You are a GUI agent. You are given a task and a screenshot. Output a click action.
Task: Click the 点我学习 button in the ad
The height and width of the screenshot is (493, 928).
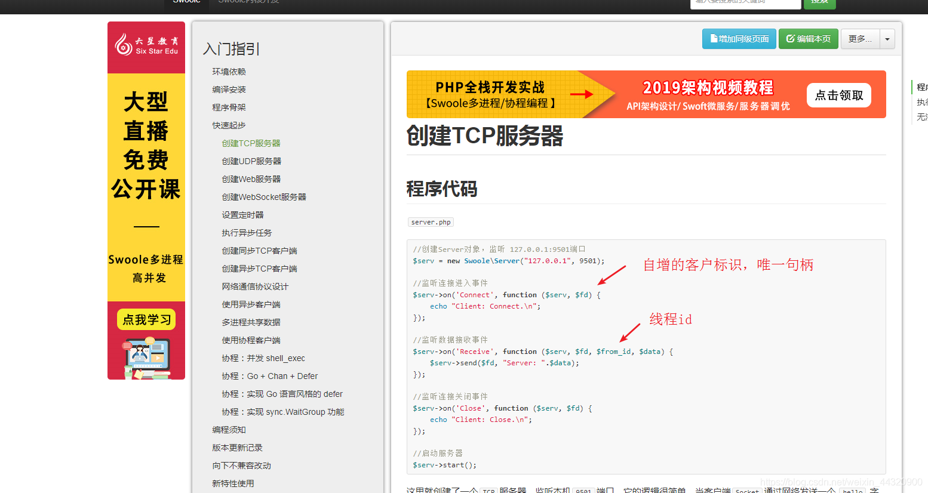click(x=146, y=319)
